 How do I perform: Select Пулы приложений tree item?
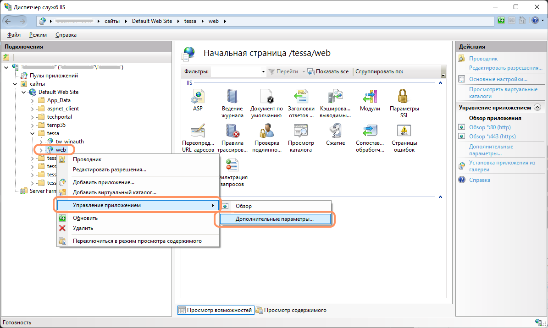(54, 76)
